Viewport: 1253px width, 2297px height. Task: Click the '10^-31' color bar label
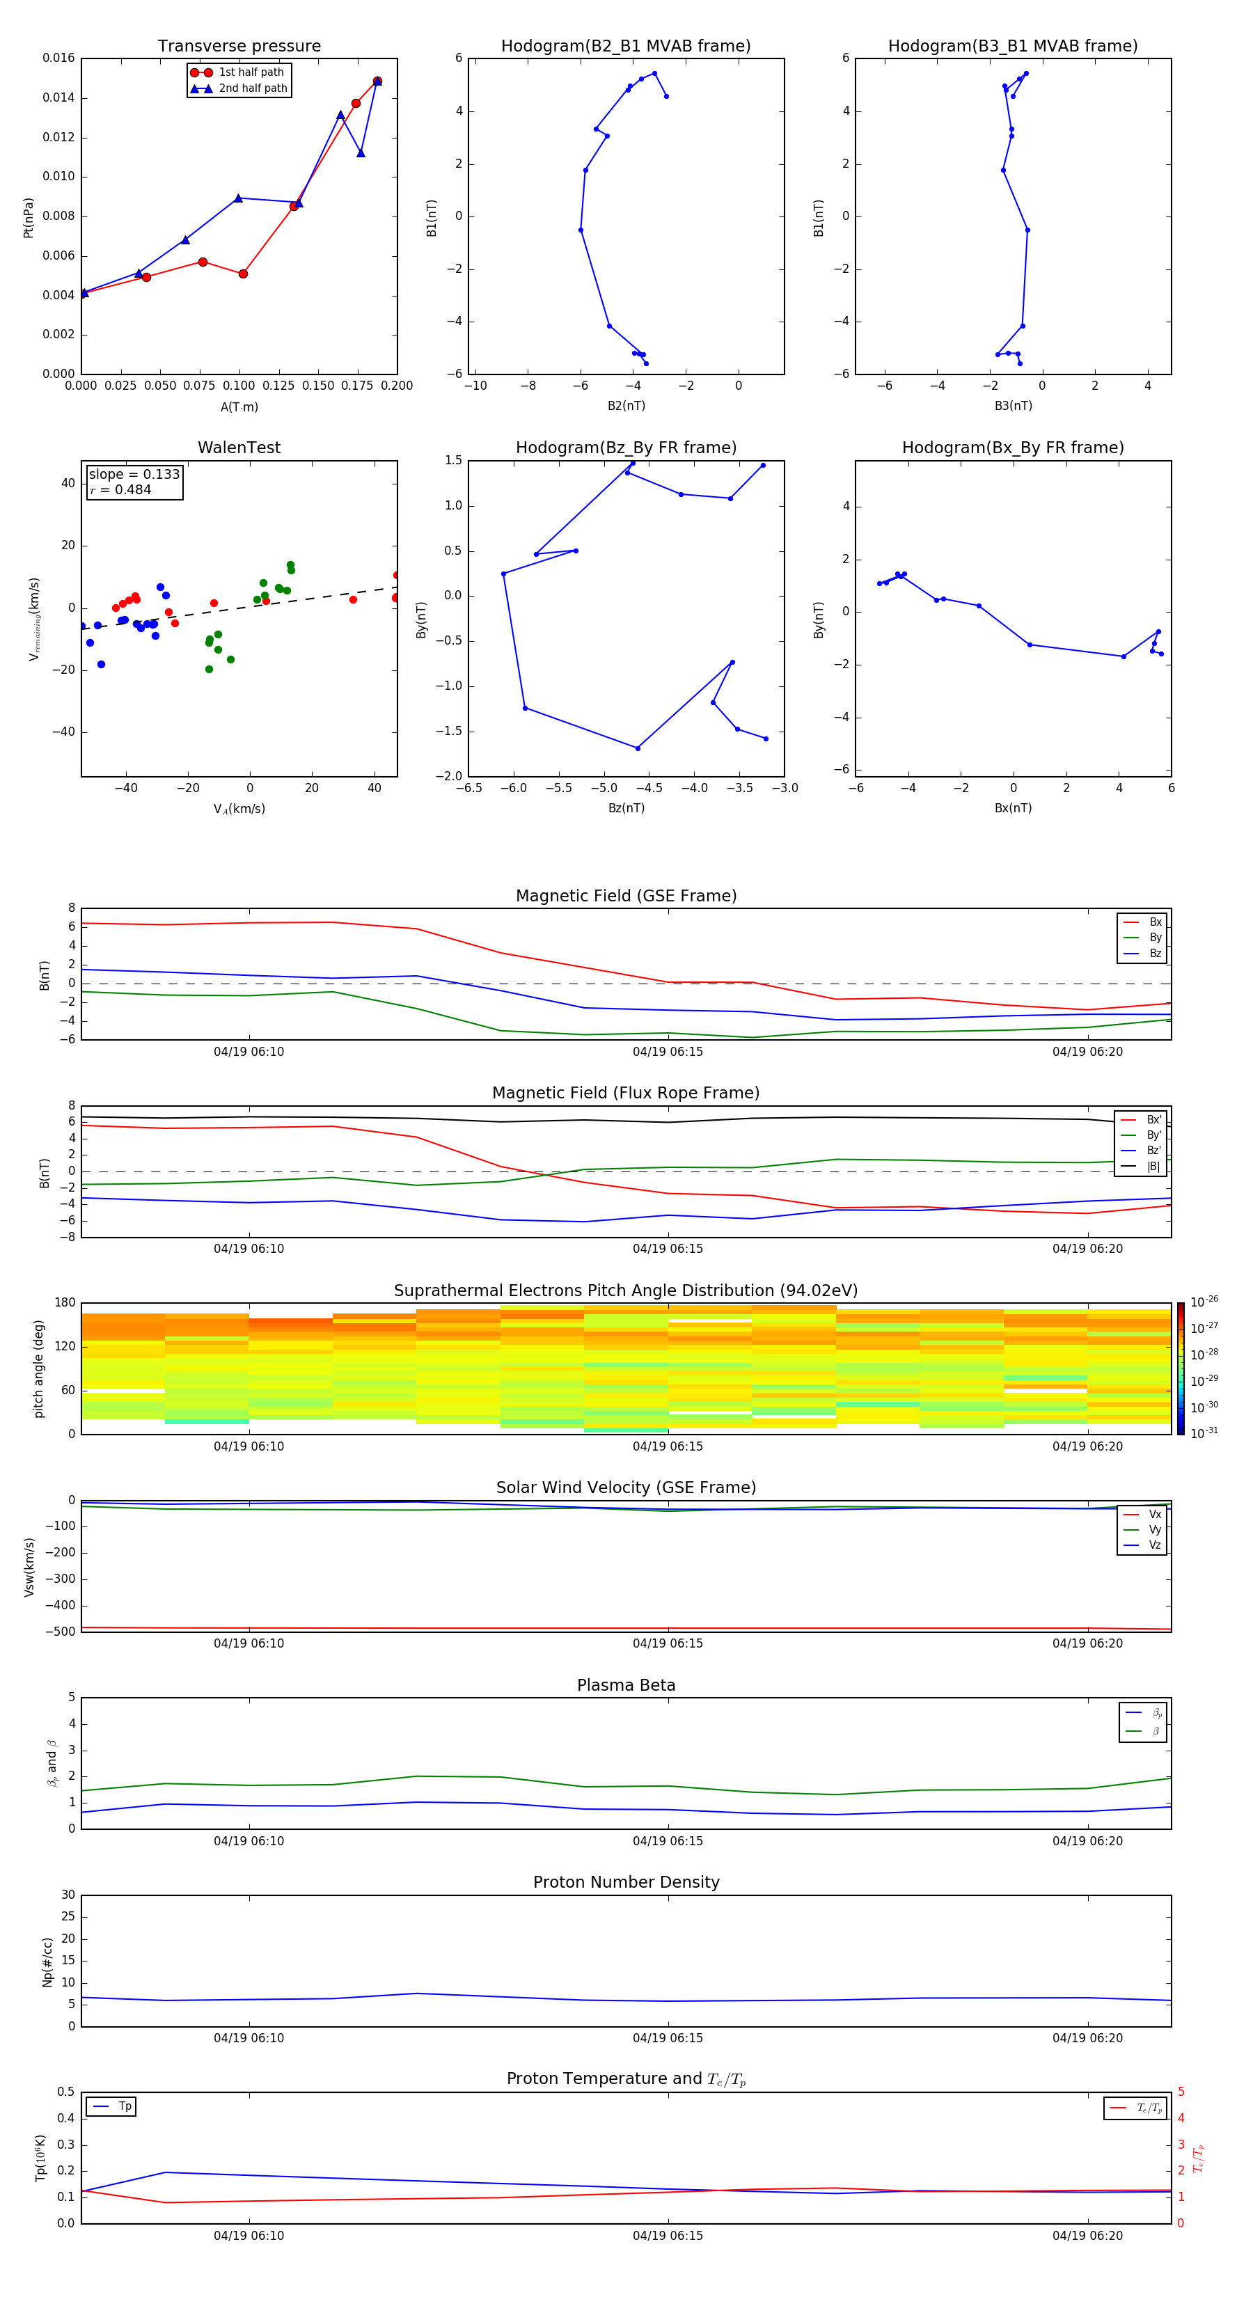coord(1204,1433)
